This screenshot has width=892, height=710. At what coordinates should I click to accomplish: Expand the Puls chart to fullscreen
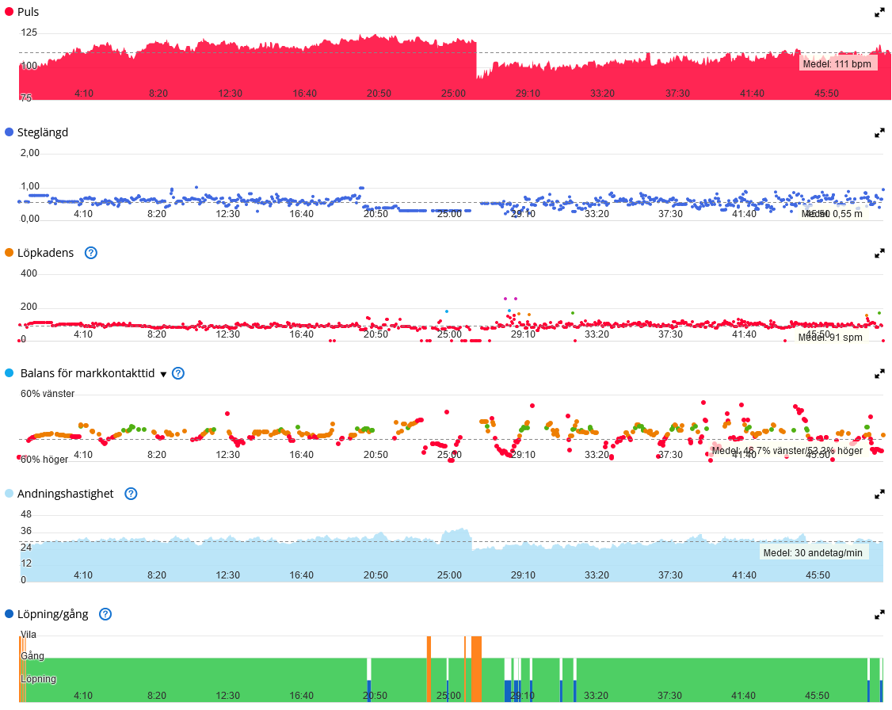pyautogui.click(x=879, y=13)
